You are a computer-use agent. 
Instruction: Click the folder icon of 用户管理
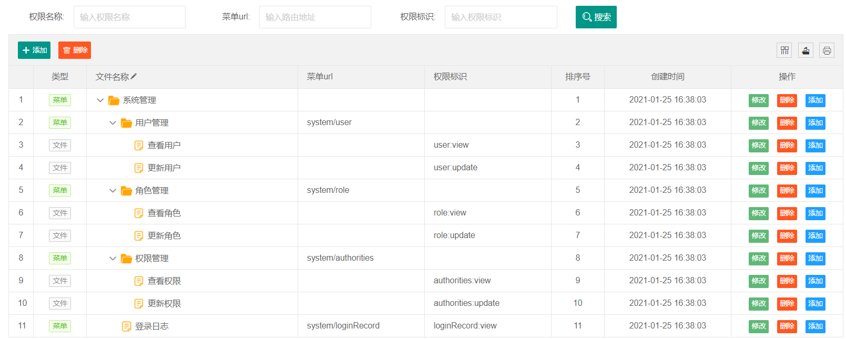(126, 123)
